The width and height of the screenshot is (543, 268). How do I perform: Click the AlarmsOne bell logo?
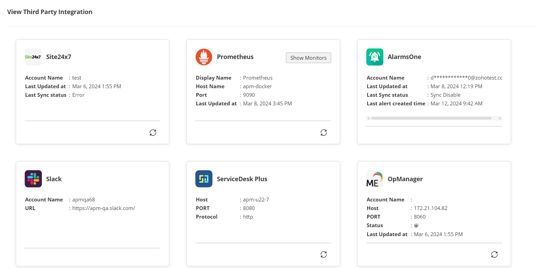(x=375, y=57)
